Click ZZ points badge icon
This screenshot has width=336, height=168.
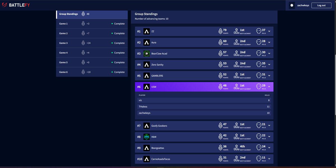[220, 31]
